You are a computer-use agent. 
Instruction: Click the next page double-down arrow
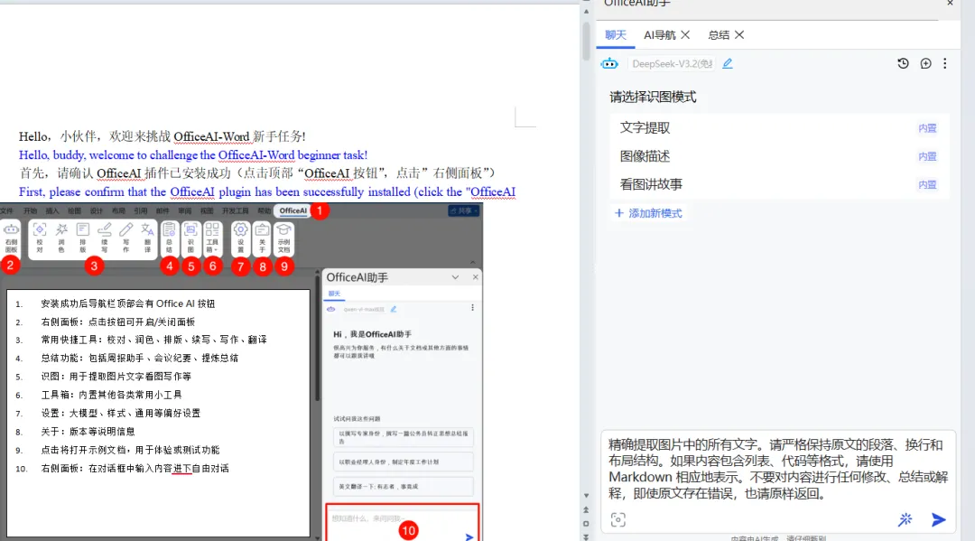tap(586, 536)
